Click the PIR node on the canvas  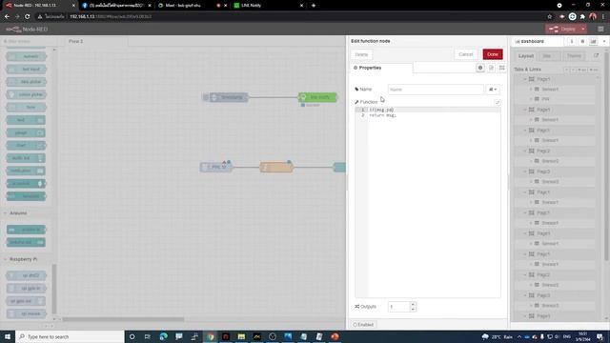[216, 168]
